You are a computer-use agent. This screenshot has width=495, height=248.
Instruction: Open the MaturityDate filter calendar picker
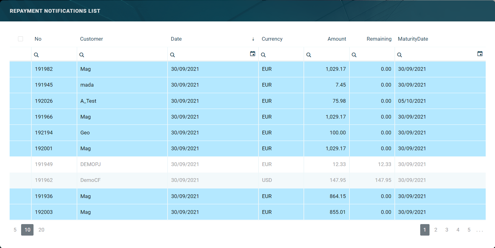(480, 54)
